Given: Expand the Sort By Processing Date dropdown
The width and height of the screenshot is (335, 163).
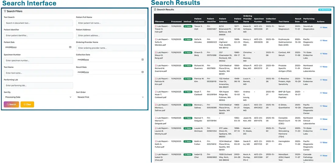Looking at the screenshot, I should [38, 97].
